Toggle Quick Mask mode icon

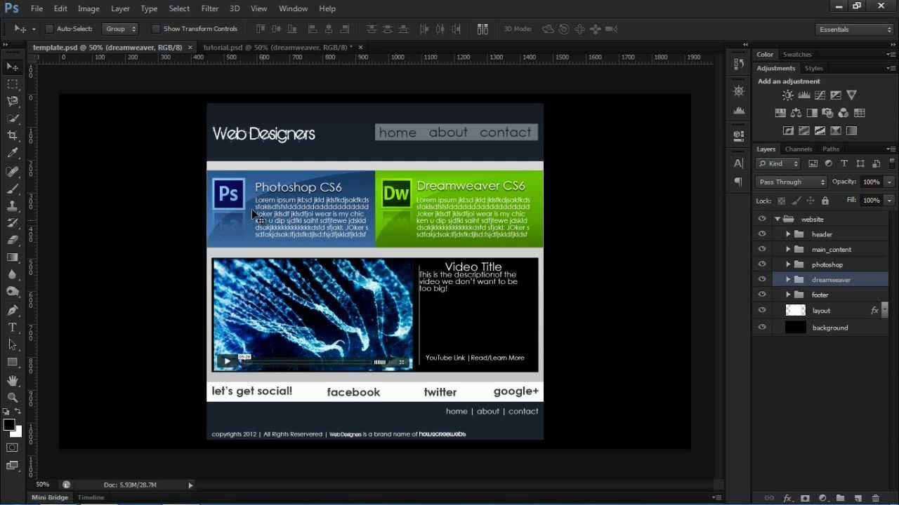13,447
